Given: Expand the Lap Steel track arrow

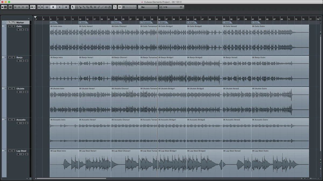Looking at the screenshot, I should pos(3,151).
